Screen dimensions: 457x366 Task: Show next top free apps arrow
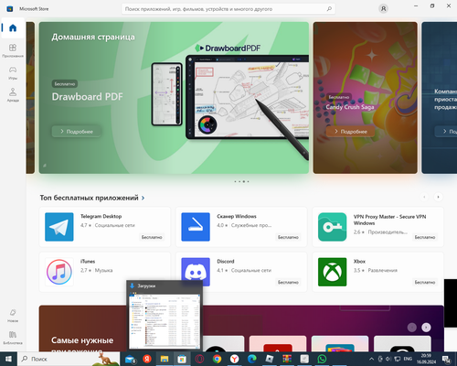pos(438,197)
